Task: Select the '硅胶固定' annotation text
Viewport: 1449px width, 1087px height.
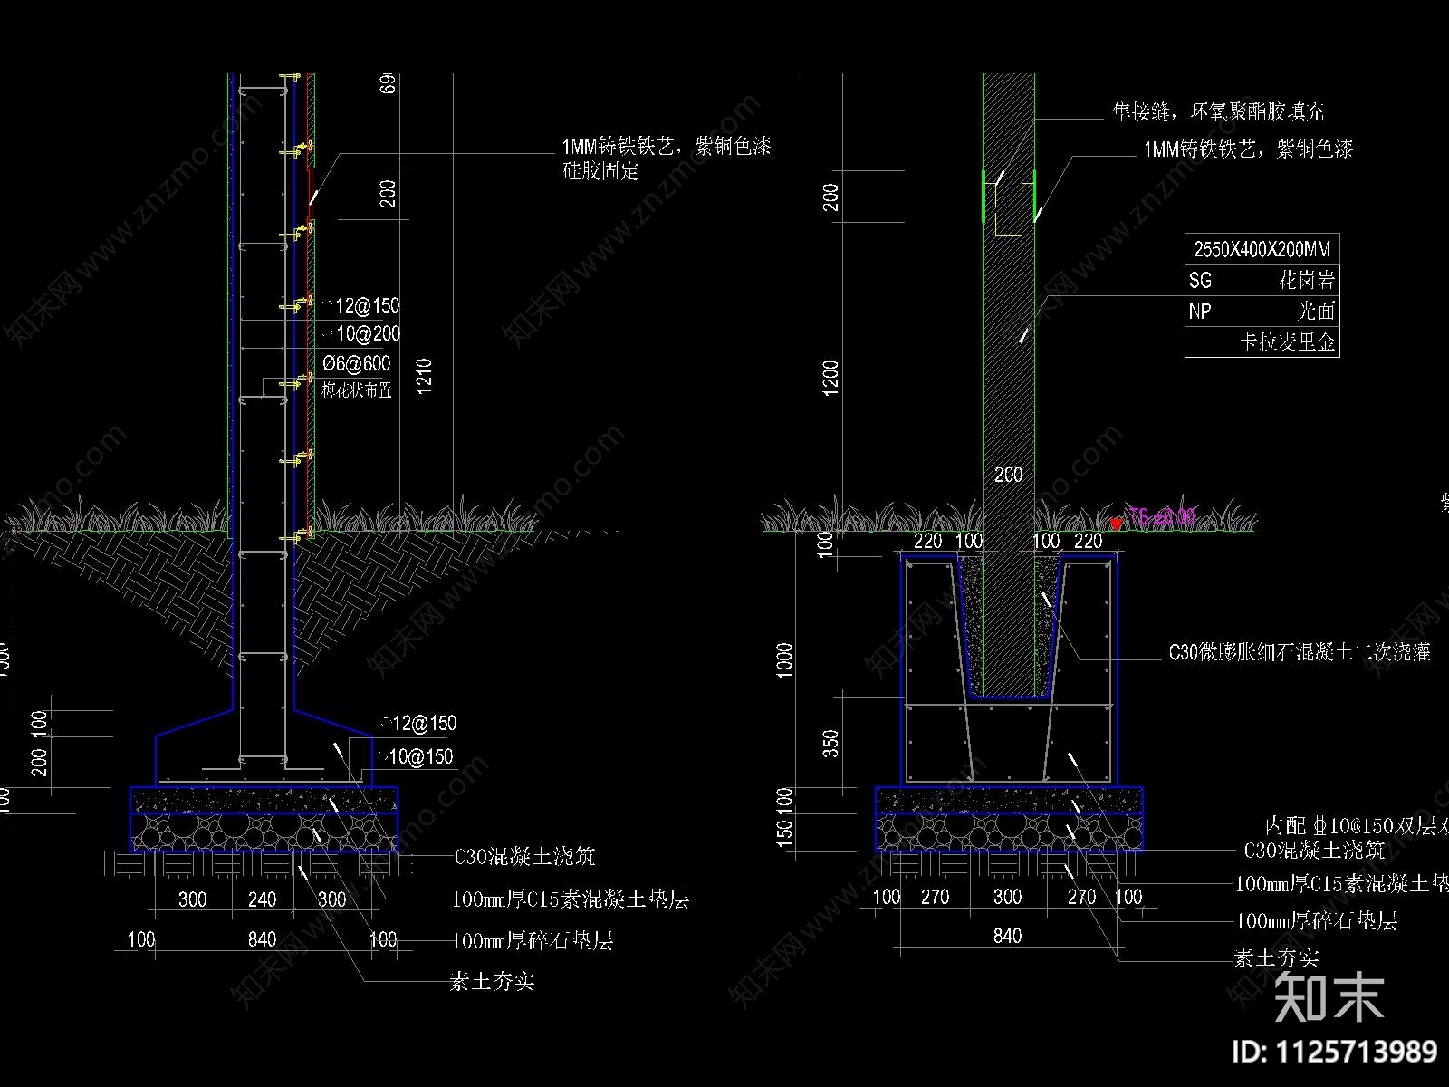Action: click(600, 170)
